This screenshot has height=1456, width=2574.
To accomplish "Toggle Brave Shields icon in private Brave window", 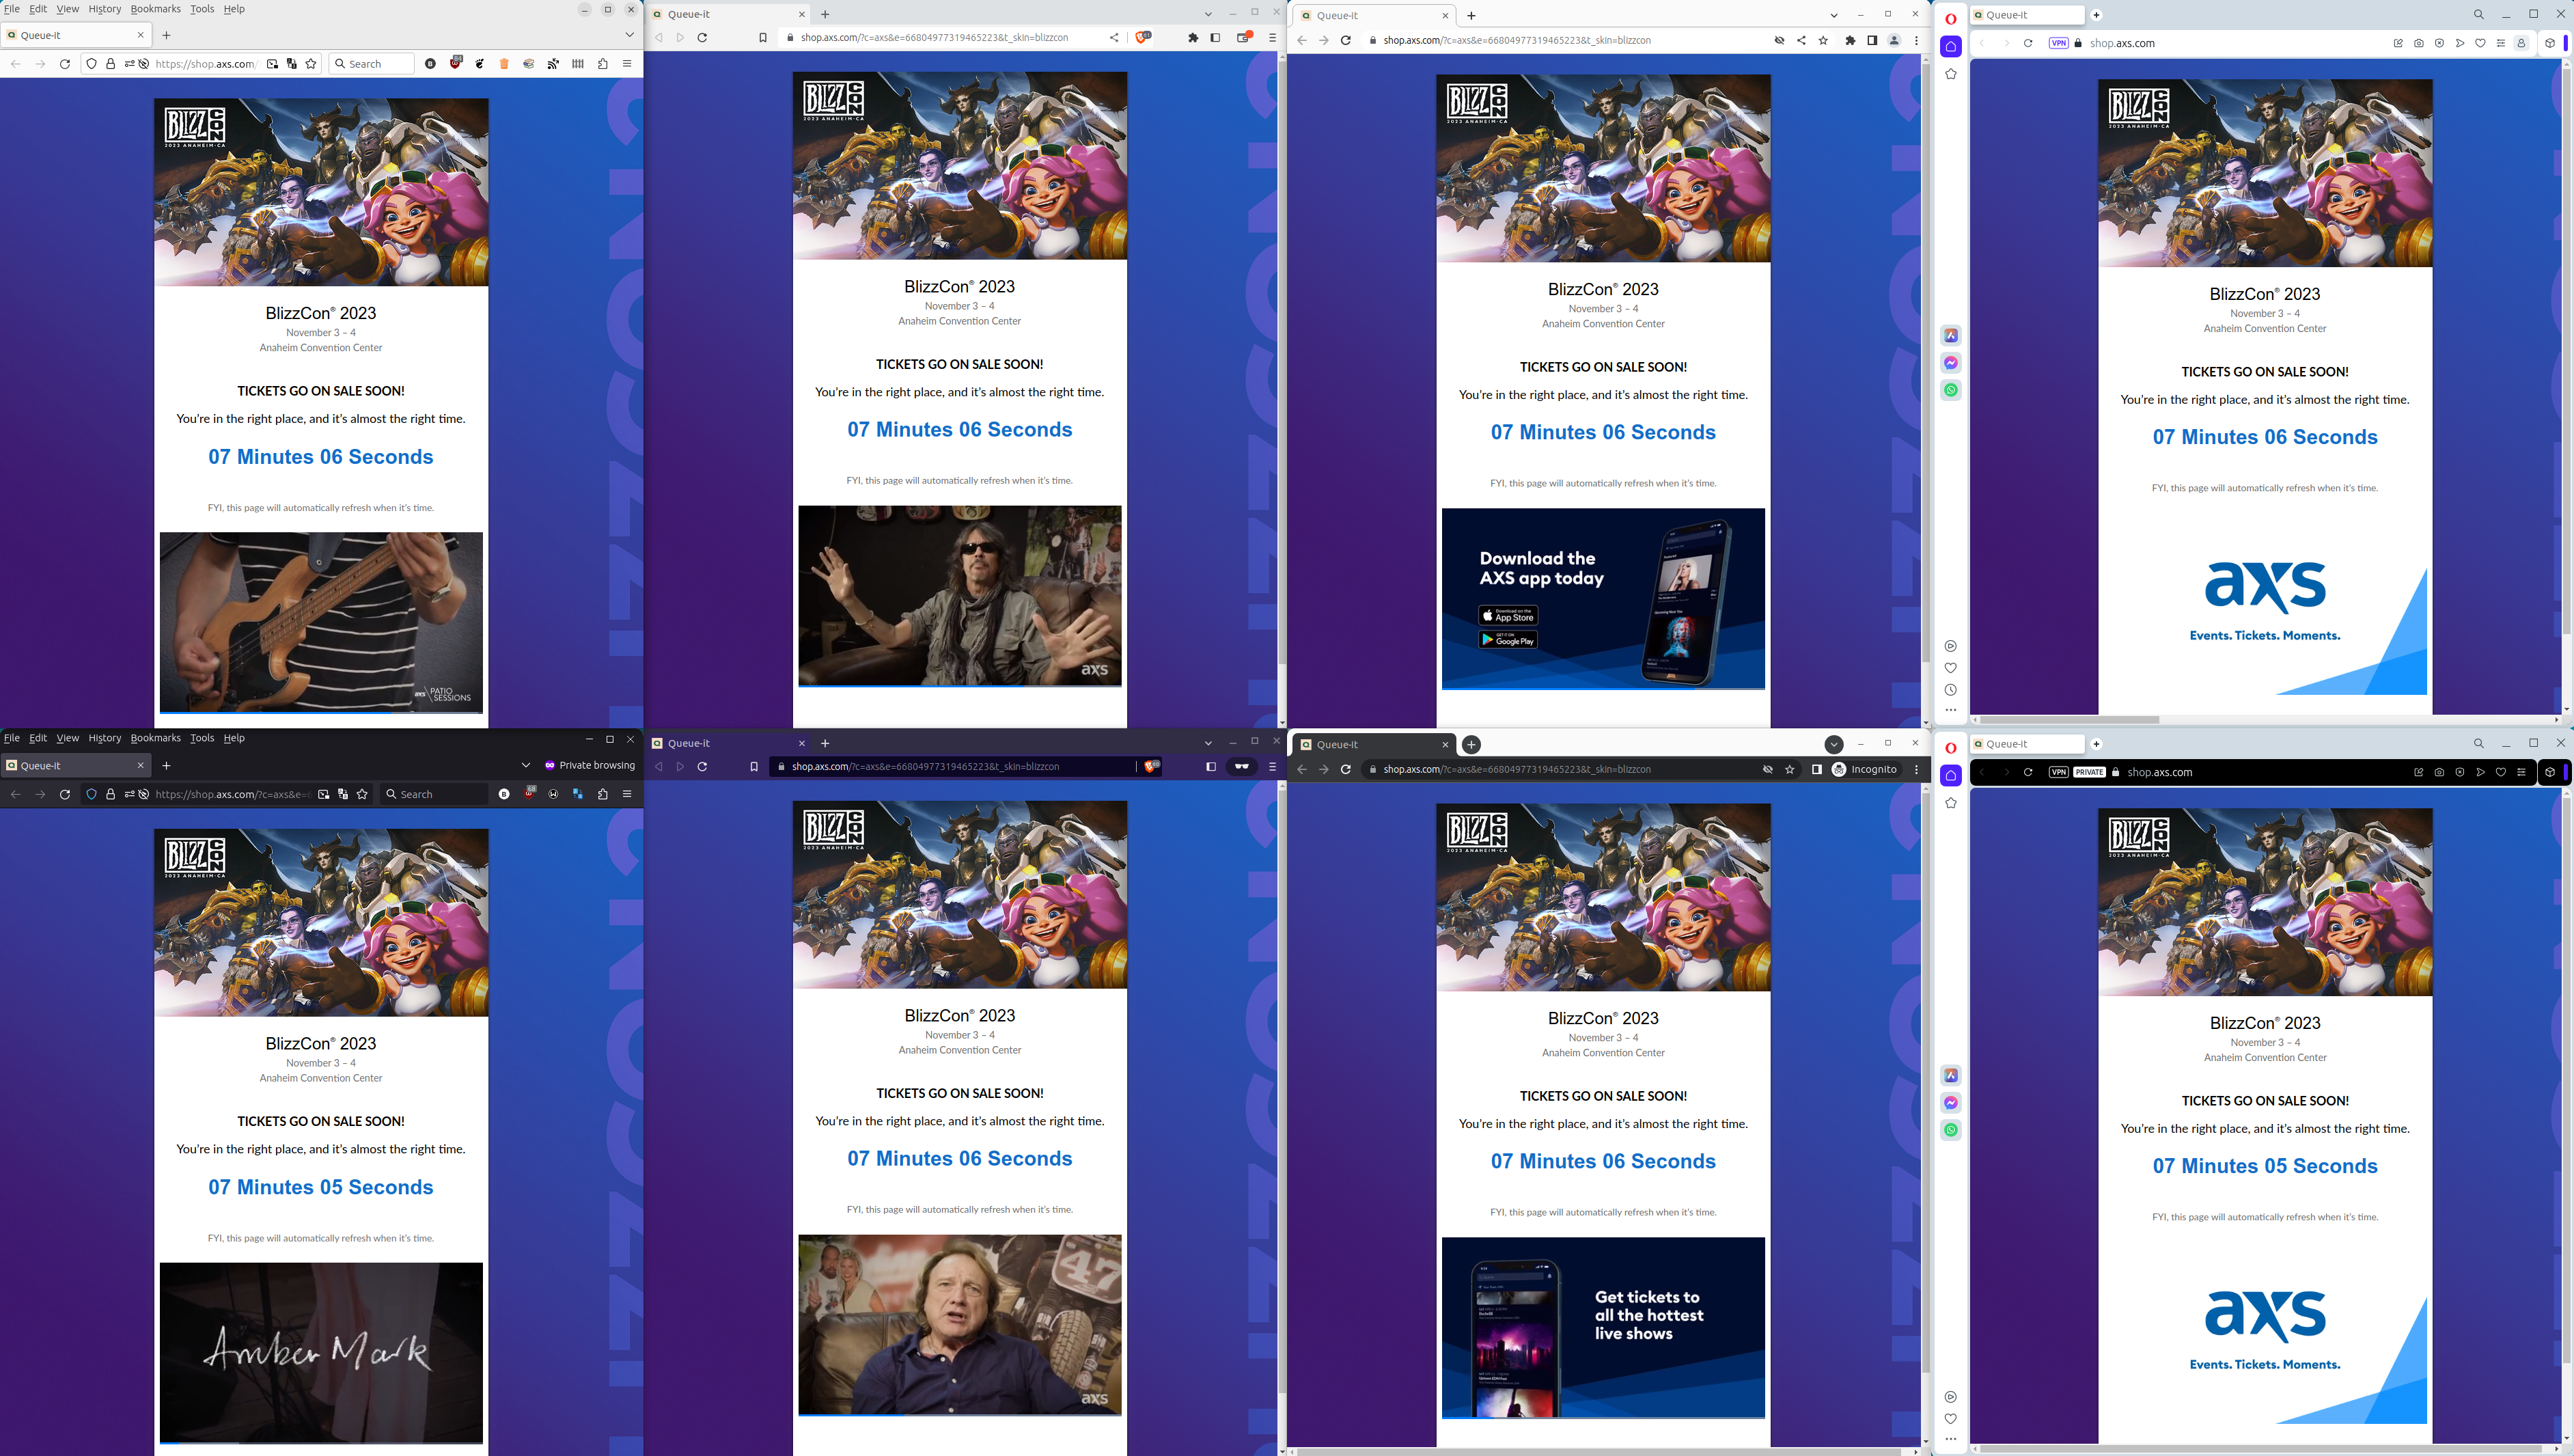I will (x=1152, y=767).
